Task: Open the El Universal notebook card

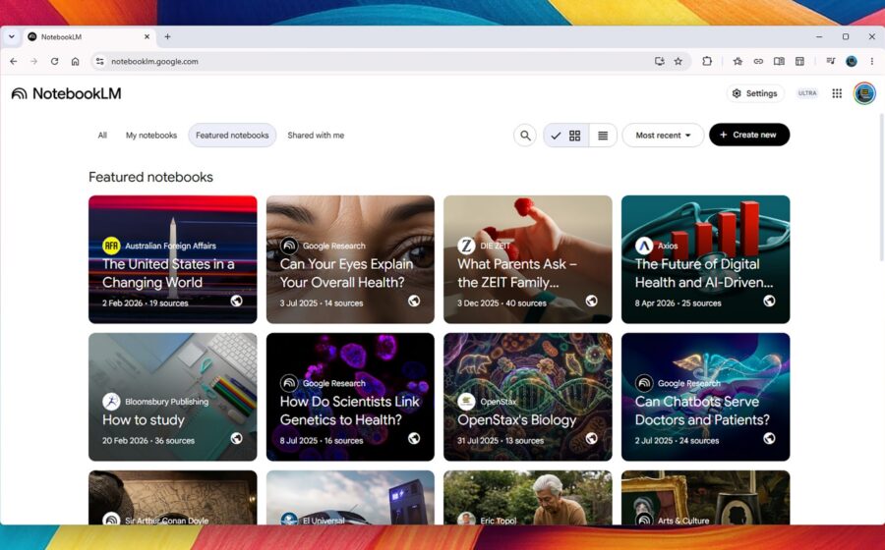Action: coord(350,498)
